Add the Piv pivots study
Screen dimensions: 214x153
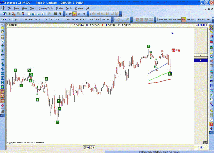click(x=199, y=19)
